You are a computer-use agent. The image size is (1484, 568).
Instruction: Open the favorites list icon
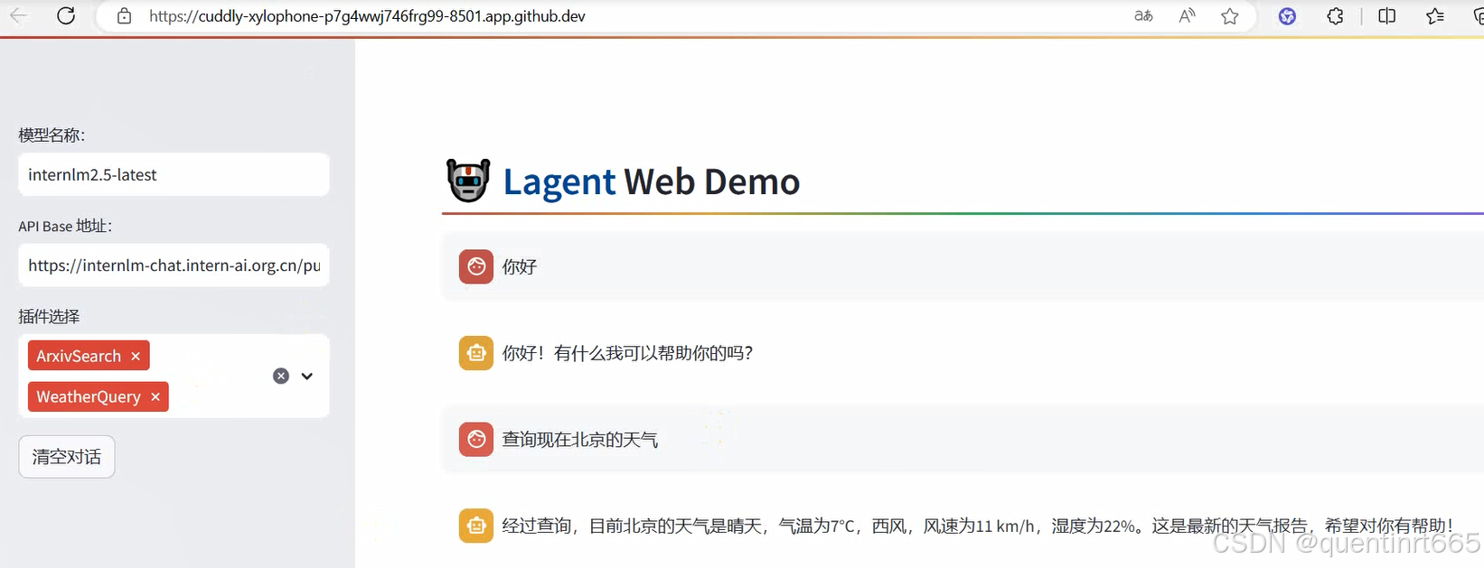pos(1434,15)
